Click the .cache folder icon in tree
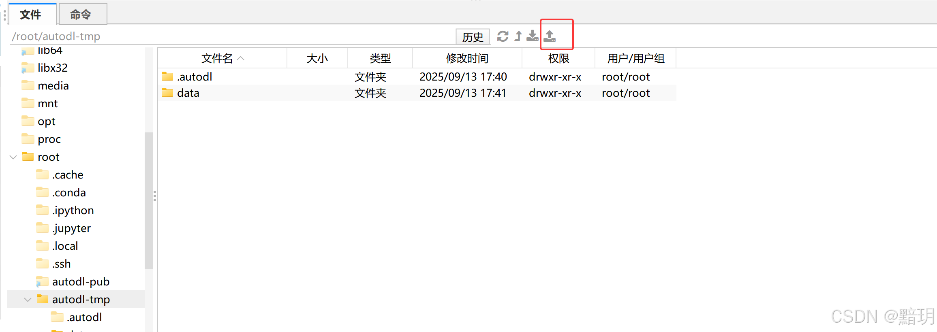 pyautogui.click(x=42, y=174)
